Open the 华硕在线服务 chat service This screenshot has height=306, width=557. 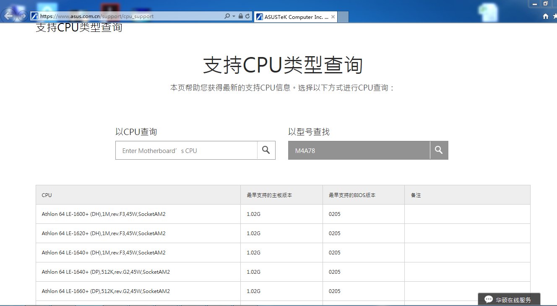coord(509,299)
